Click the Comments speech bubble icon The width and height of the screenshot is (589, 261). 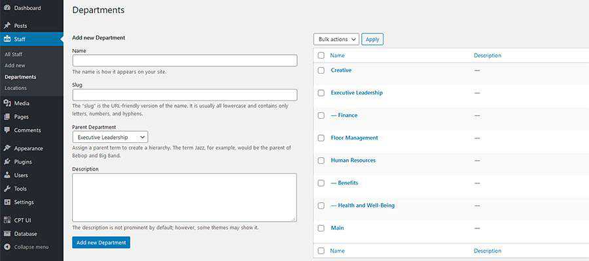pos(7,130)
